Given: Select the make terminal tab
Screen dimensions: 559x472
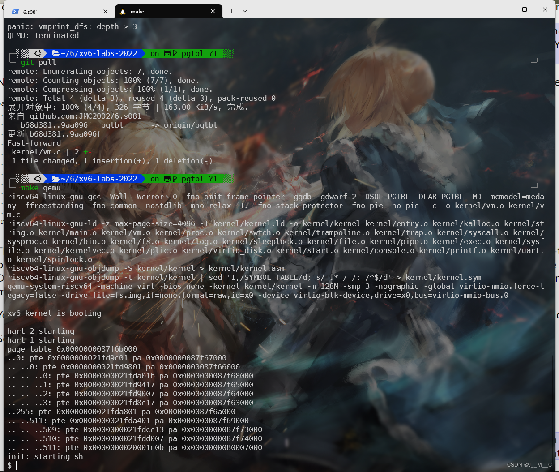Looking at the screenshot, I should pos(168,12).
